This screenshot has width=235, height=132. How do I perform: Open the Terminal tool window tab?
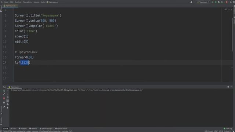33,129
